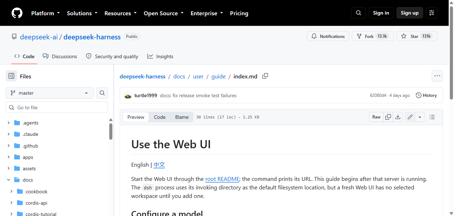Image resolution: width=454 pixels, height=216 pixels.
Task: Expand the cordis-api folder chevron
Action: (x=11, y=203)
